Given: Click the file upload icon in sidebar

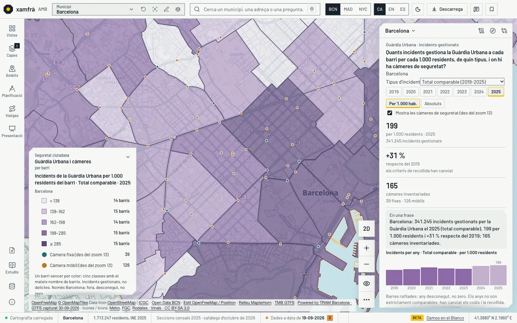Looking at the screenshot, I should point(12,251).
